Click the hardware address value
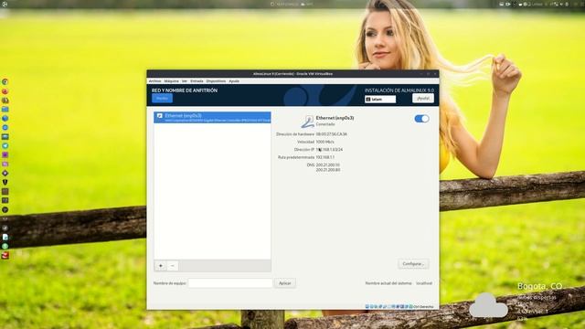 point(331,134)
